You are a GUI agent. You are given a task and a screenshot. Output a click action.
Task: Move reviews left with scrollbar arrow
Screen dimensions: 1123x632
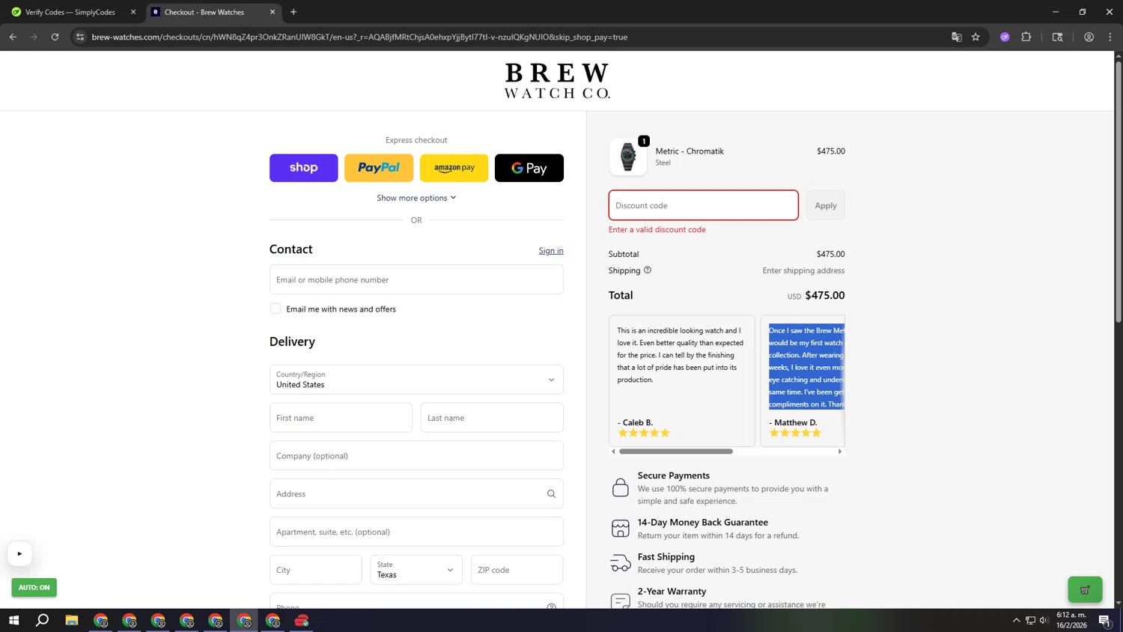tap(613, 452)
